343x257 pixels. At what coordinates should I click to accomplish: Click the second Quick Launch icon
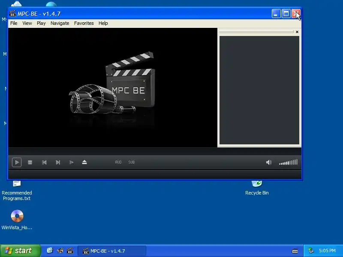coord(60,251)
